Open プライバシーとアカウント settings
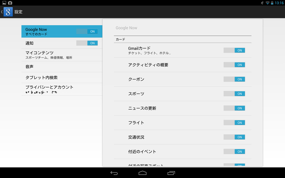 tap(62, 89)
